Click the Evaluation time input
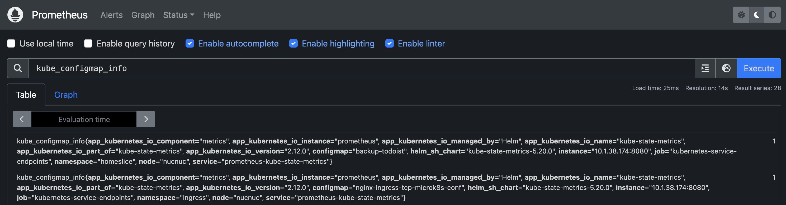The width and height of the screenshot is (786, 205). point(84,119)
